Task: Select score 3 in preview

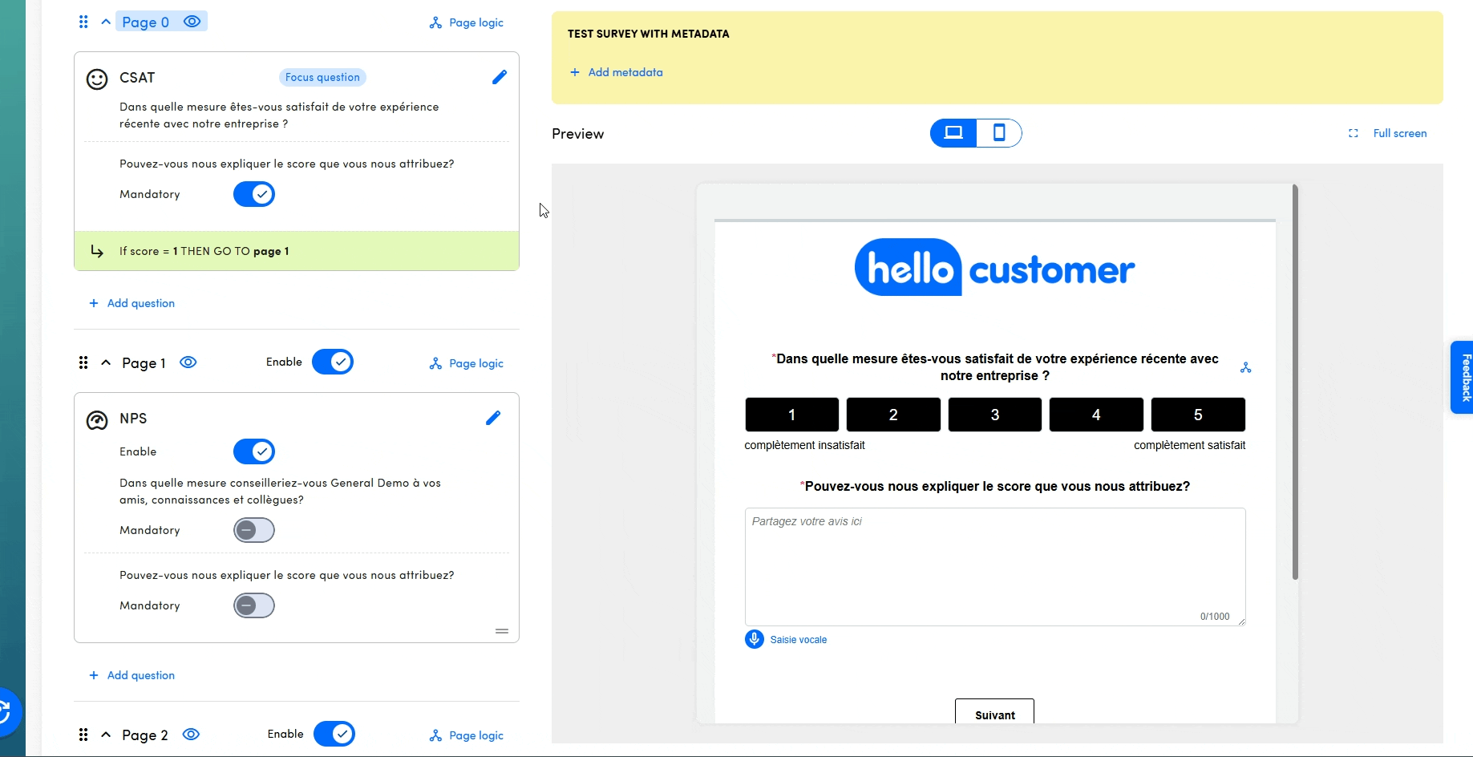Action: (x=995, y=415)
